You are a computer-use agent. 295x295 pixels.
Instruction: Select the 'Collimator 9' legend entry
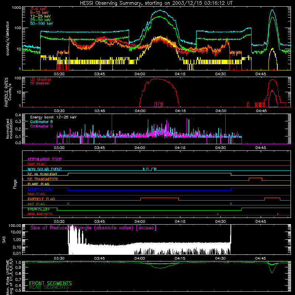(x=41, y=126)
